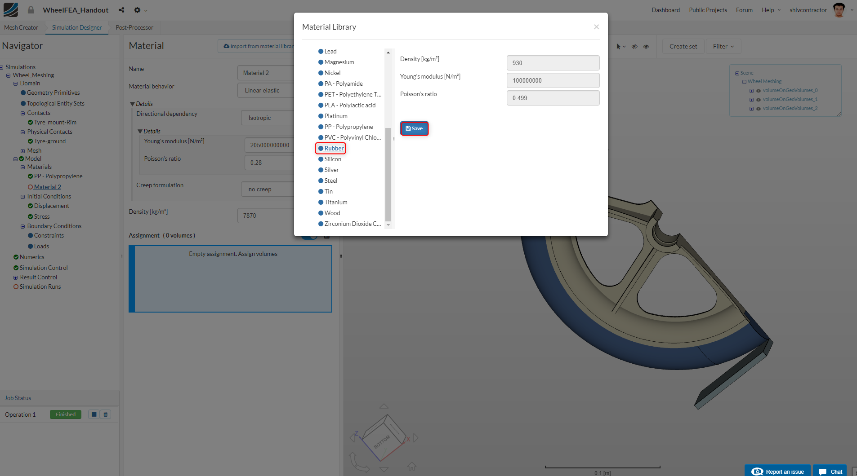This screenshot has width=857, height=476.
Task: Toggle visibility of volumeOnGeoVolumes_1
Action: click(x=759, y=100)
